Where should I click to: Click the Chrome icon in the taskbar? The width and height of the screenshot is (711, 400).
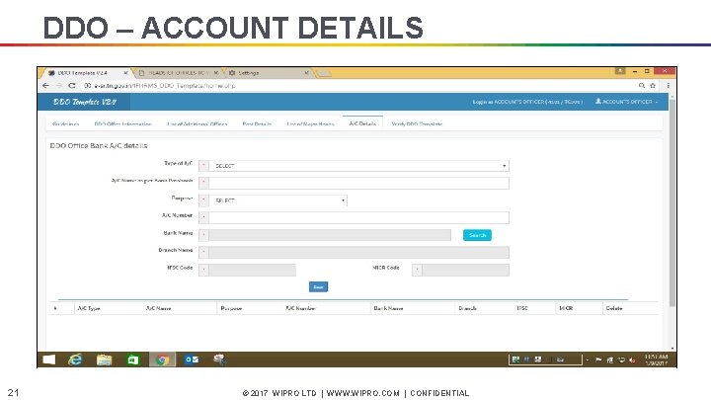coord(162,360)
